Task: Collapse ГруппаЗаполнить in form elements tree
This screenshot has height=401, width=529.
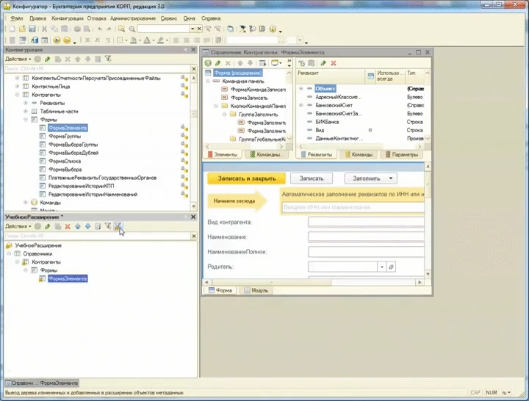Action: 224,115
